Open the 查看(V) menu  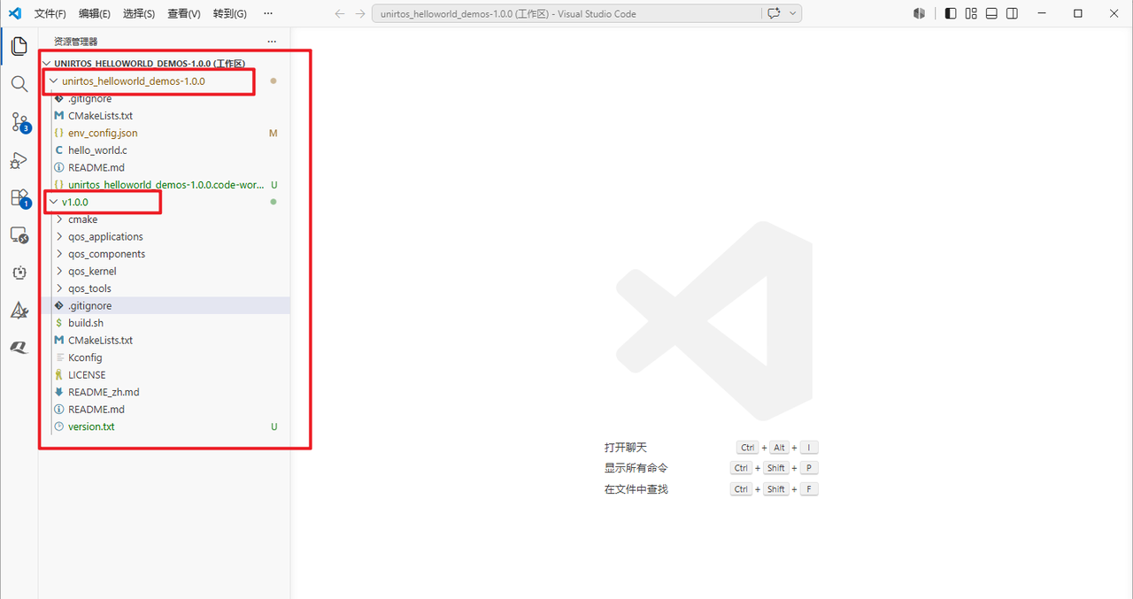[x=184, y=13]
